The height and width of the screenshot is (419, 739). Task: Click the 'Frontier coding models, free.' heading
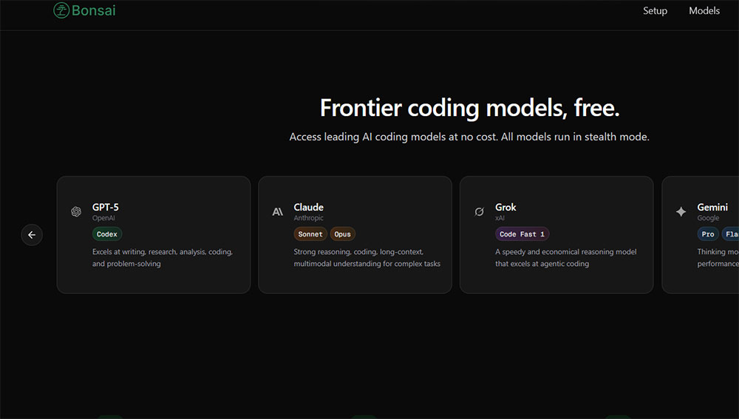coord(469,108)
